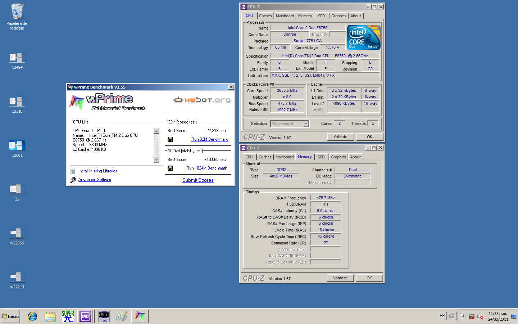Screen dimensions: 518x324
Task: Click the keyboard icon in the system tray
Action: (452, 316)
